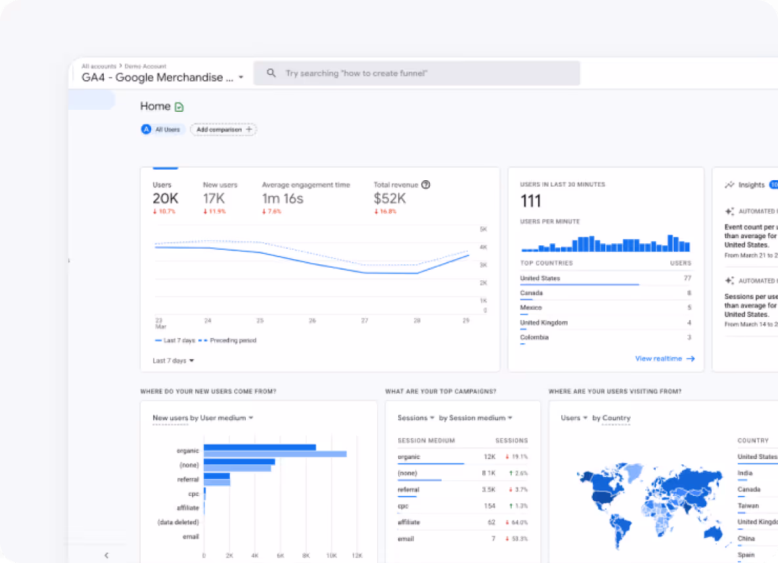778x563 pixels.
Task: Click the affiliate row in session medium table
Action: pos(463,523)
